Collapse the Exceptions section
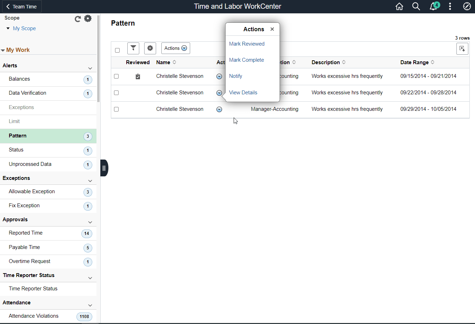Image resolution: width=475 pixels, height=324 pixels. (x=90, y=180)
